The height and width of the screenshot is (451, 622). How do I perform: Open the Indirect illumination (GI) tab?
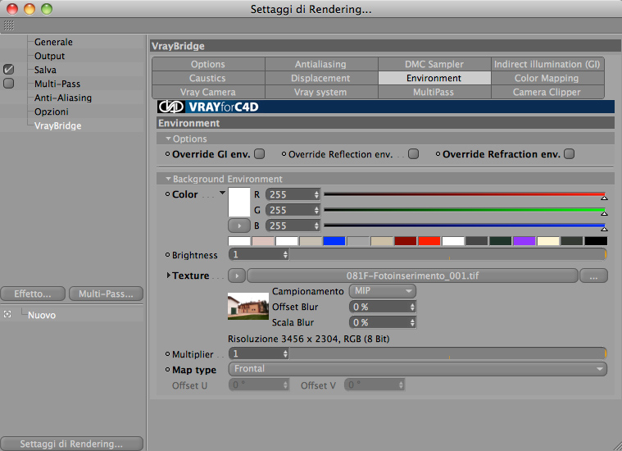click(547, 64)
